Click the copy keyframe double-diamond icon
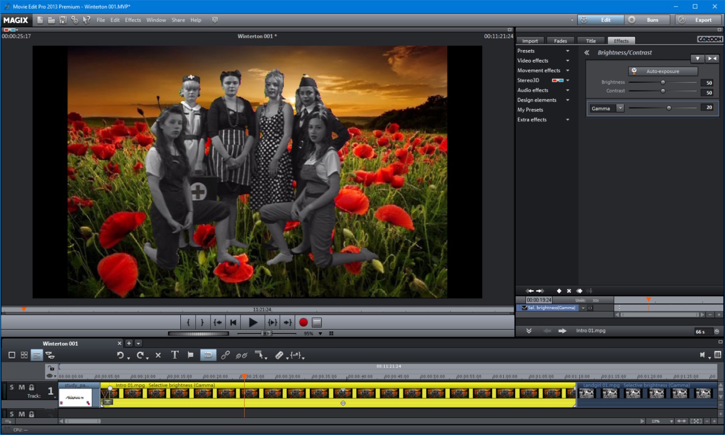The height and width of the screenshot is (435, 725). (579, 291)
